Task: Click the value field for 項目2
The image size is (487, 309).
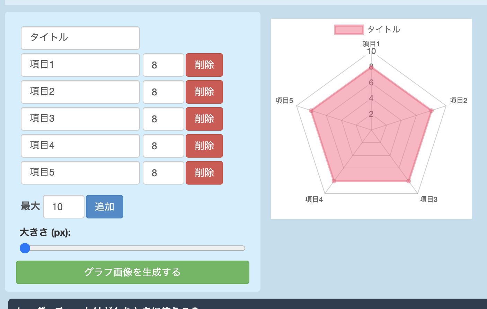Action: tap(163, 92)
